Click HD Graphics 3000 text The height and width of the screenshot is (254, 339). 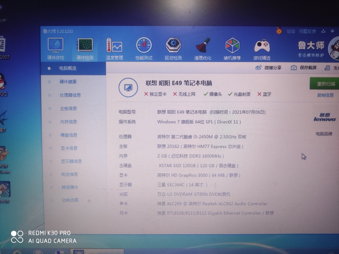click(x=199, y=175)
